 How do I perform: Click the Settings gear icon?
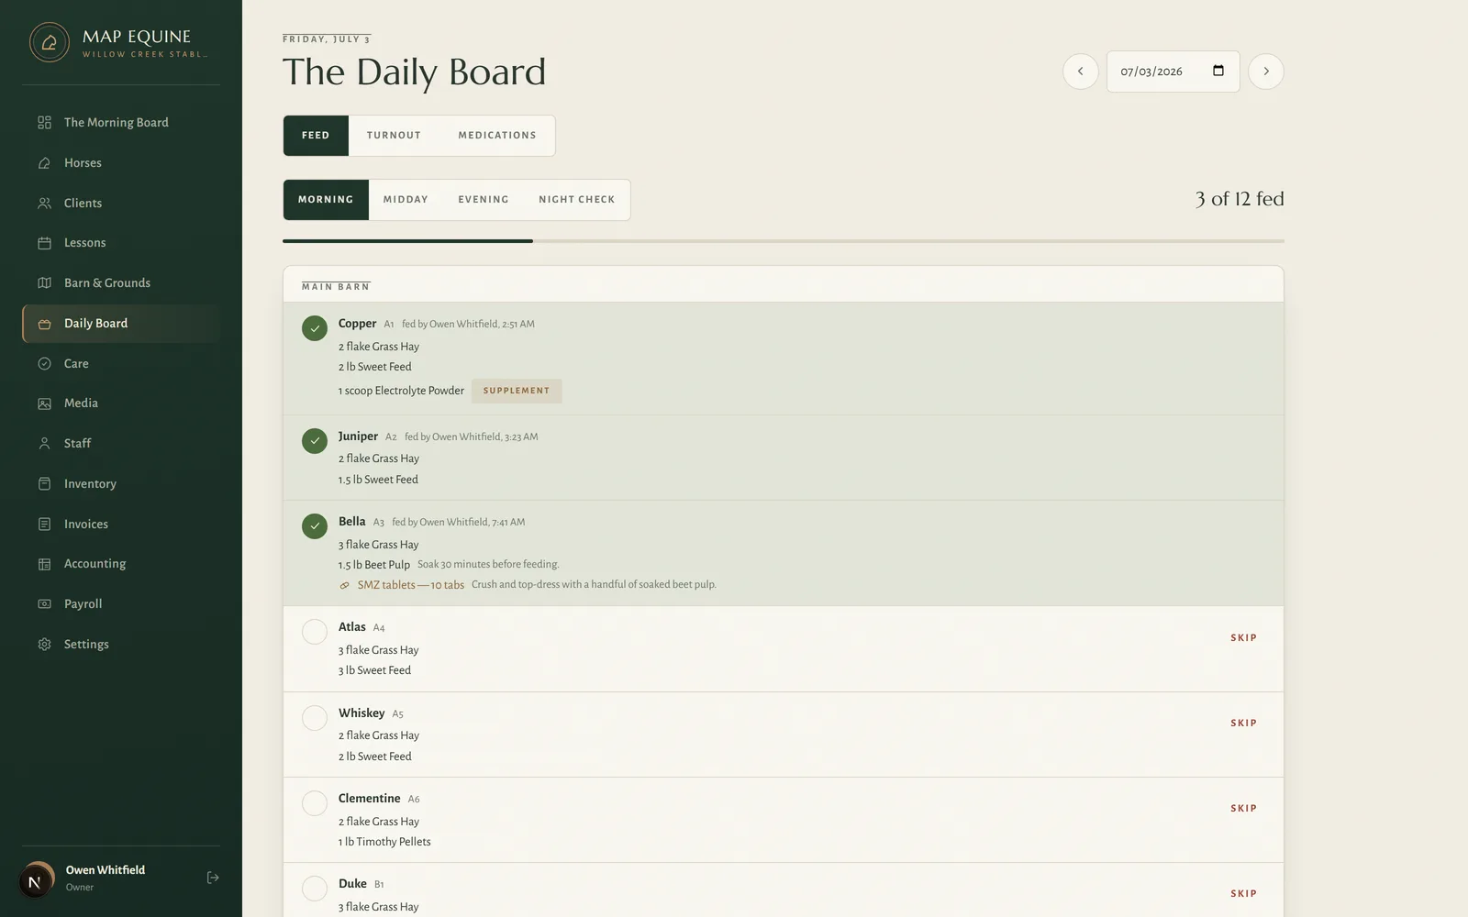(44, 644)
